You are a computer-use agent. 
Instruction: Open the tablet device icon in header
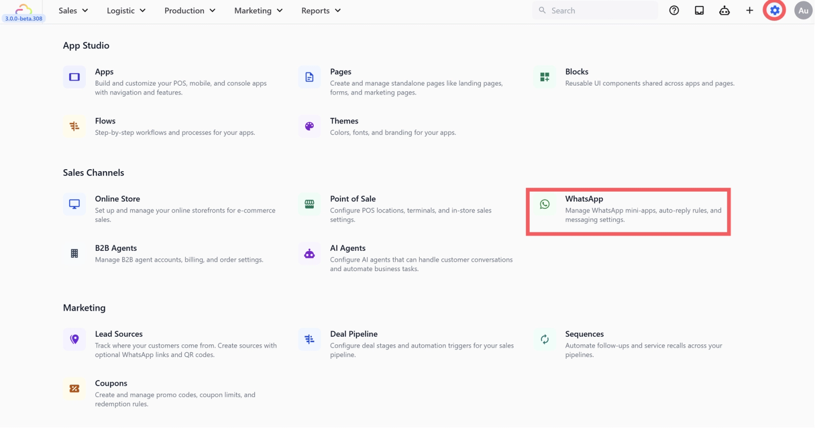tap(699, 10)
